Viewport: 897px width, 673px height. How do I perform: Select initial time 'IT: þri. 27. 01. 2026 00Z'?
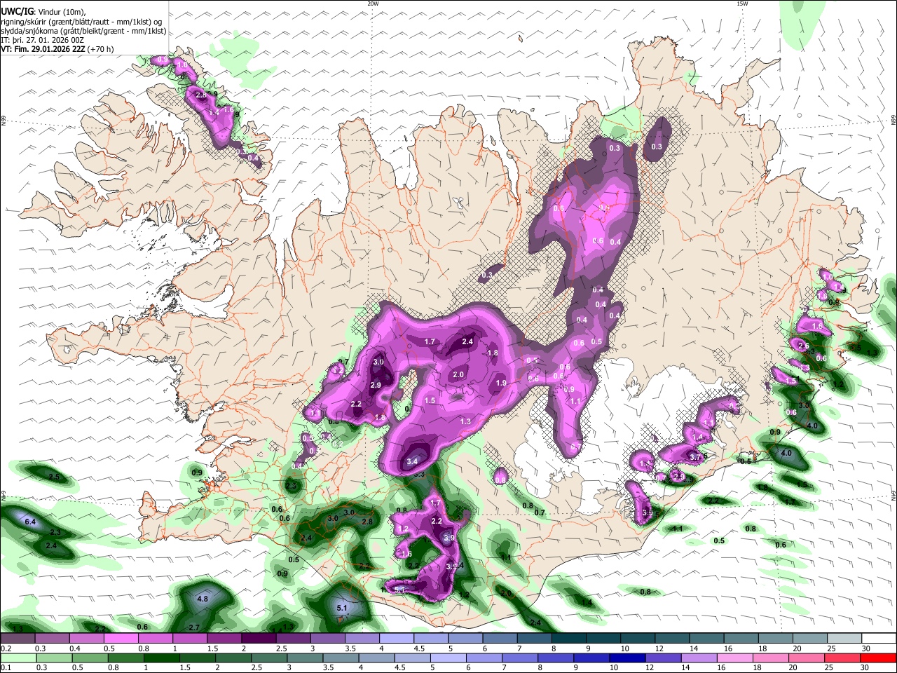[41, 40]
